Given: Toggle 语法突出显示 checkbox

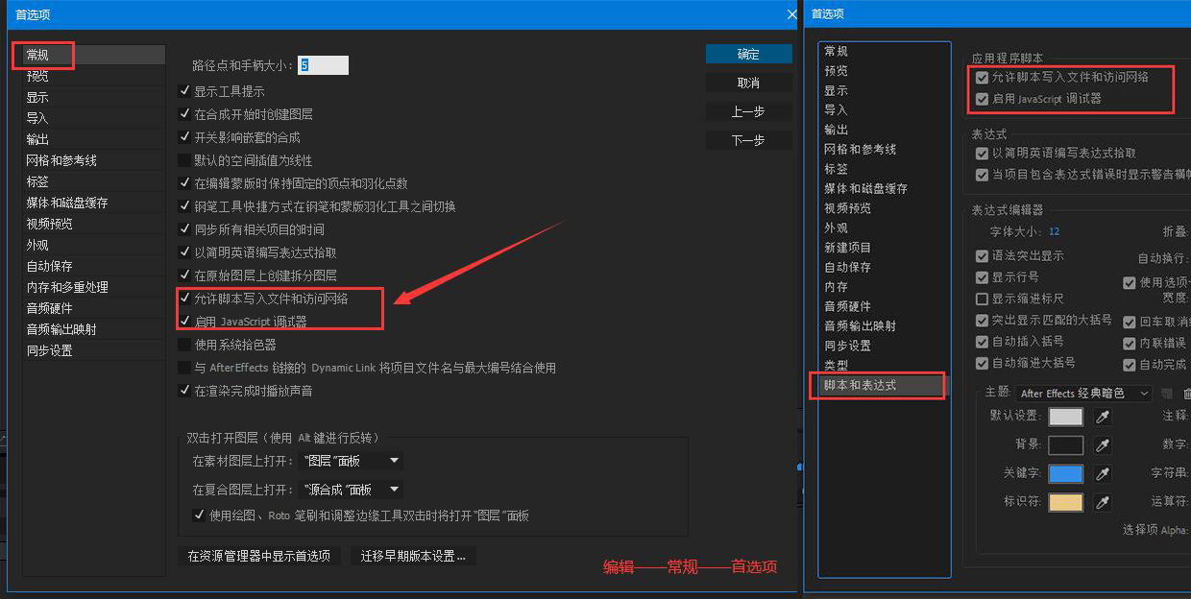Looking at the screenshot, I should point(982,256).
